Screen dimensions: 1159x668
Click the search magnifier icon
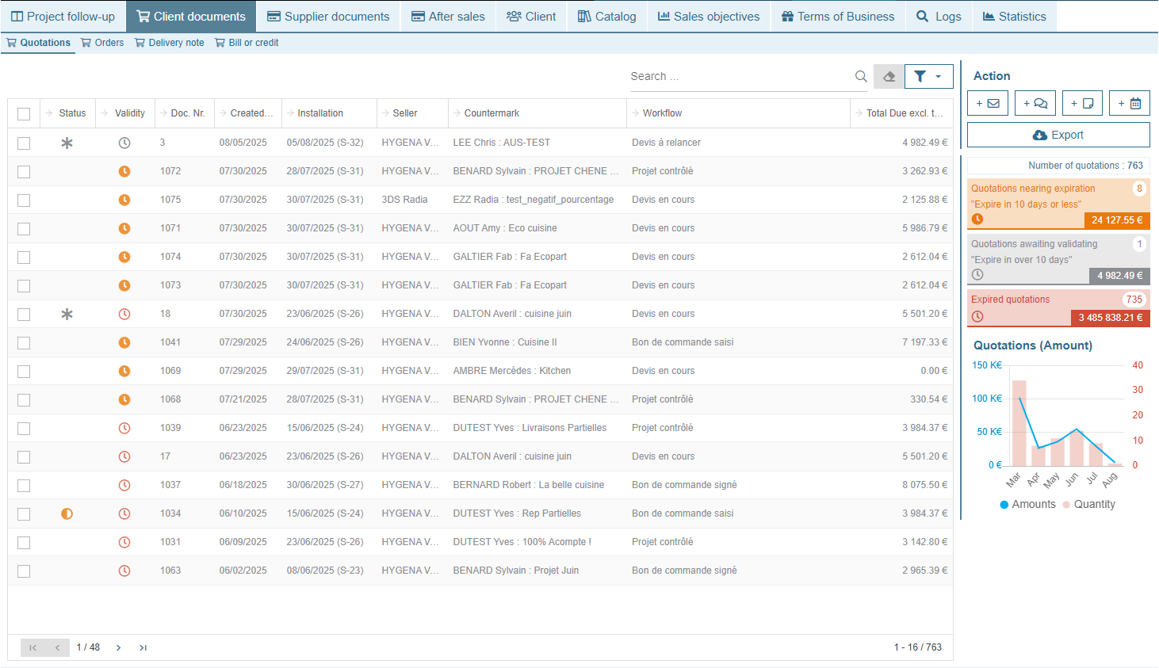[861, 77]
